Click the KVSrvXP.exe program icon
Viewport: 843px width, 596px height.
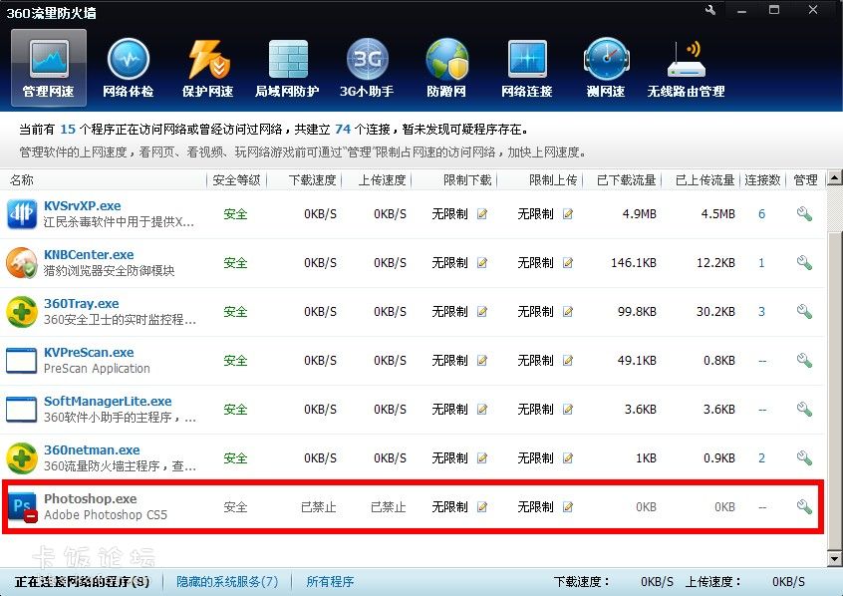pyautogui.click(x=22, y=214)
